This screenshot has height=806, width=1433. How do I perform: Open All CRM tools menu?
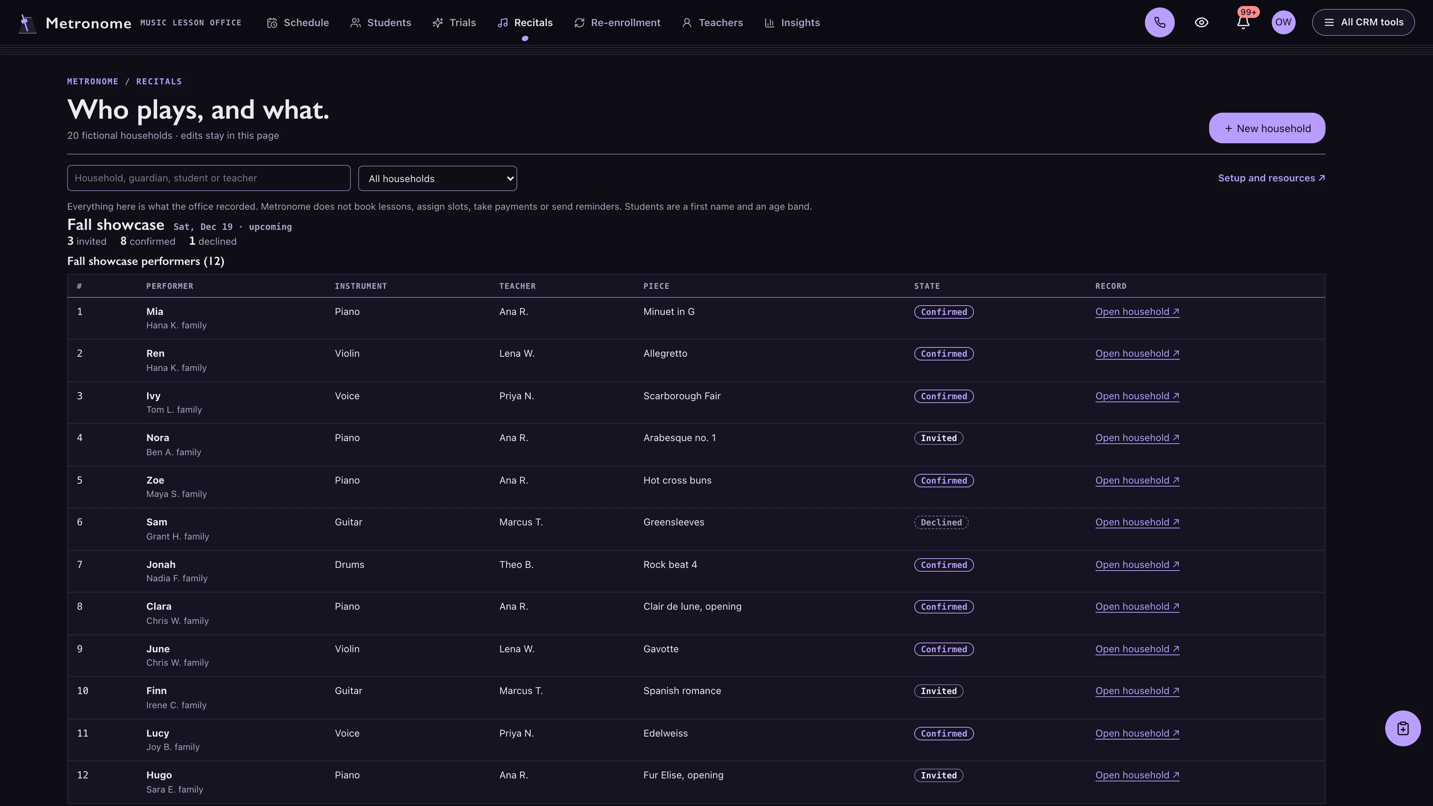click(x=1363, y=22)
